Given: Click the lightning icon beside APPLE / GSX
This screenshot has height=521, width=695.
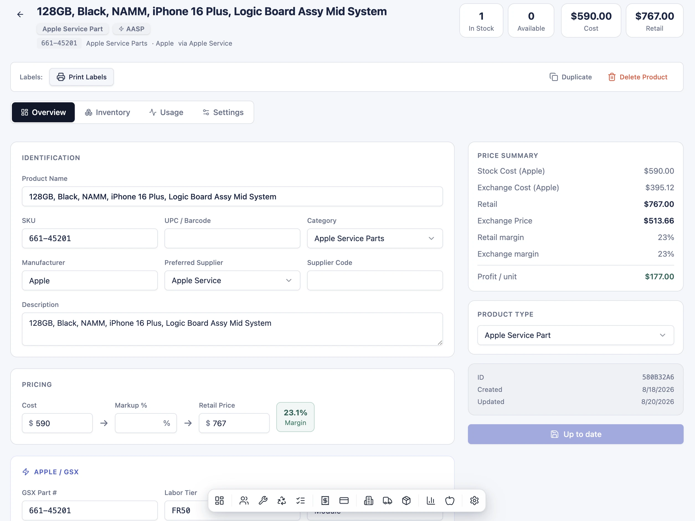Looking at the screenshot, I should [26, 472].
